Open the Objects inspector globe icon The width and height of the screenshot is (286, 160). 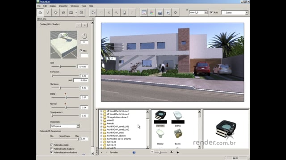pyautogui.click(x=63, y=12)
